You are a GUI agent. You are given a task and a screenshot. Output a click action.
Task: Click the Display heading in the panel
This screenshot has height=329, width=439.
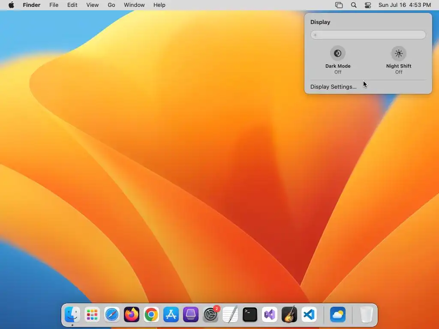(x=320, y=22)
